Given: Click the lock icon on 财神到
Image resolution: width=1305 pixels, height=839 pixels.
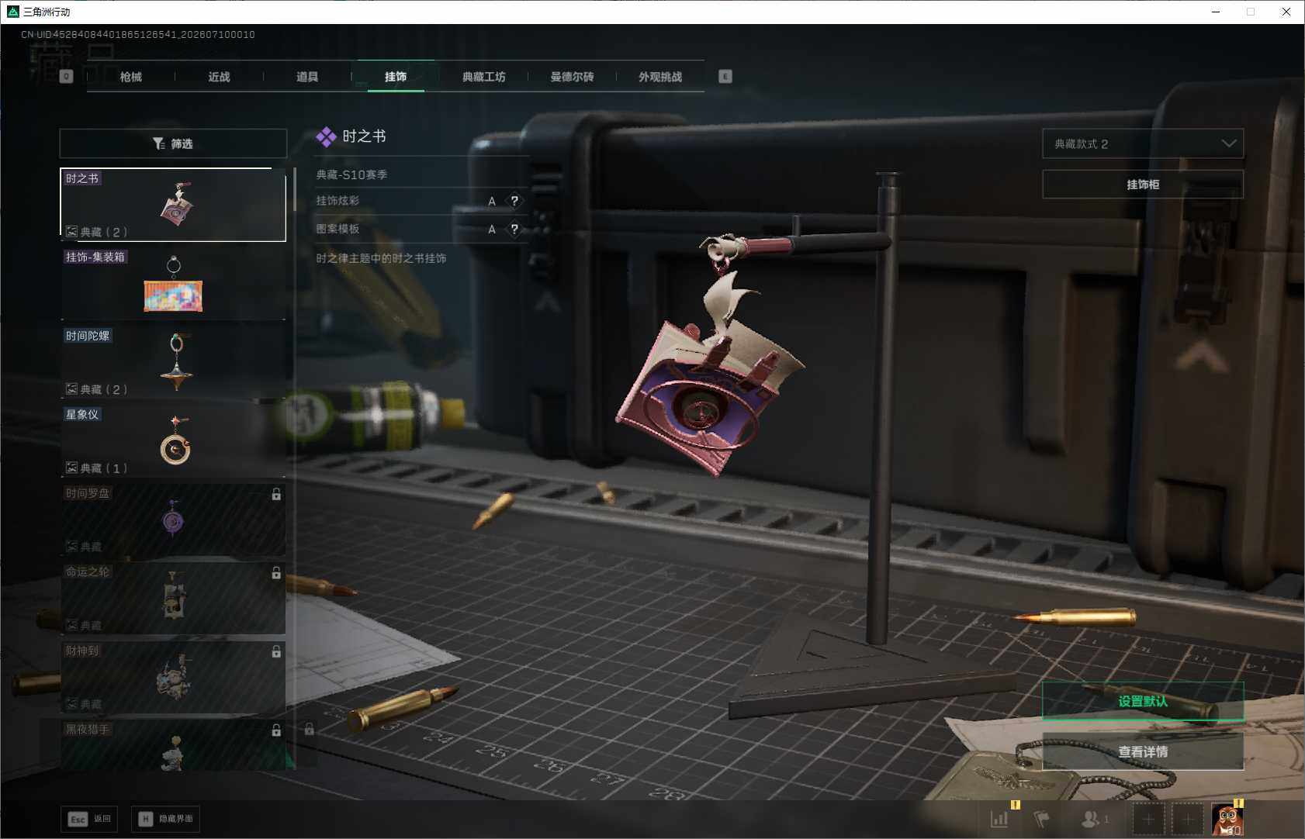Looking at the screenshot, I should pyautogui.click(x=276, y=652).
